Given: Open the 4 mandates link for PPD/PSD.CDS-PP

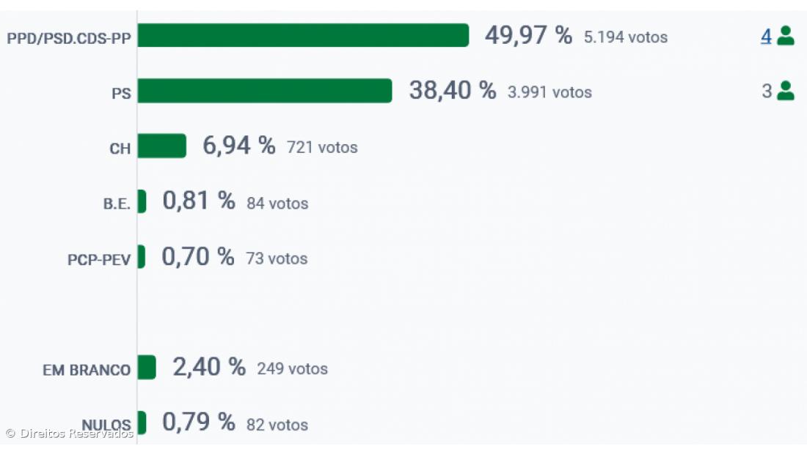Looking at the screenshot, I should [765, 36].
